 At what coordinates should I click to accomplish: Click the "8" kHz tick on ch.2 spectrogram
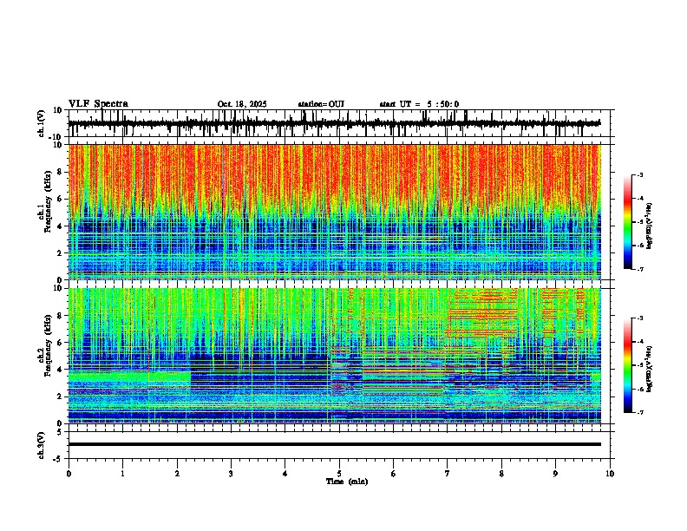61,316
